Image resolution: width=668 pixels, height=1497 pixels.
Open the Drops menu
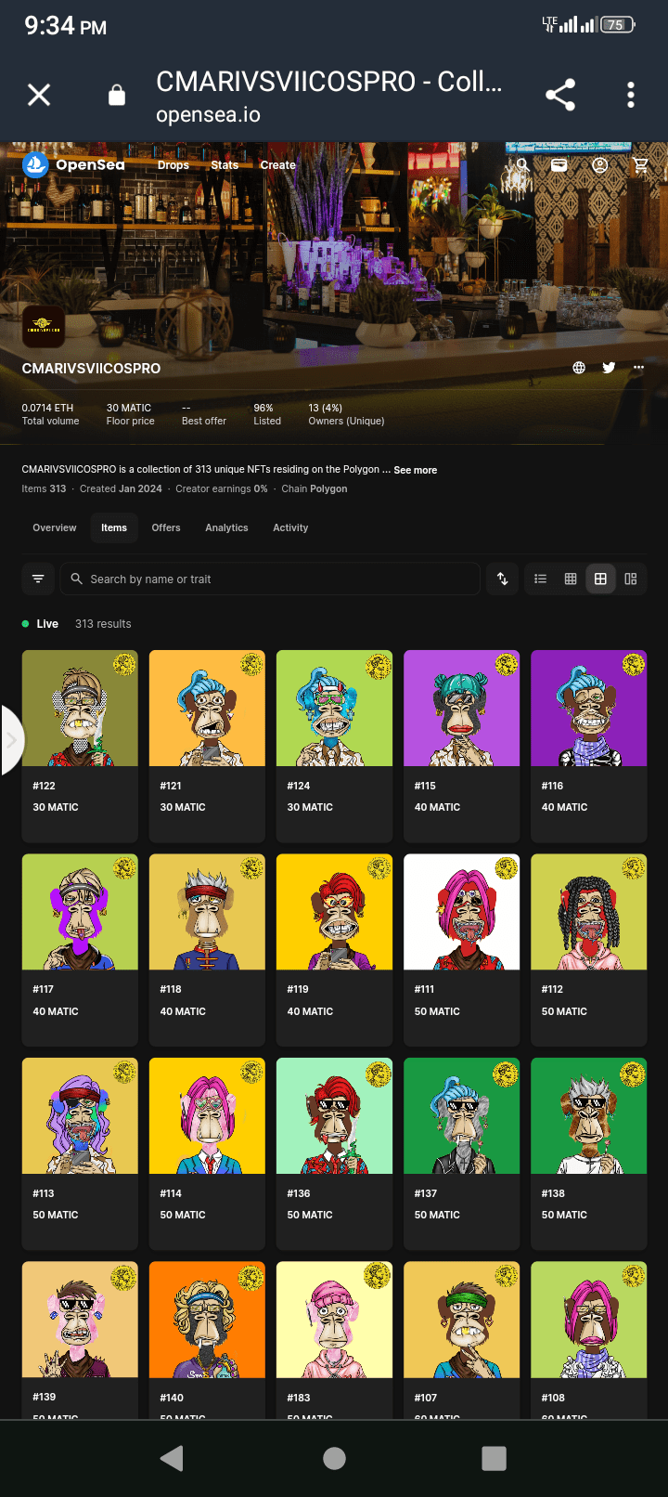tap(173, 165)
